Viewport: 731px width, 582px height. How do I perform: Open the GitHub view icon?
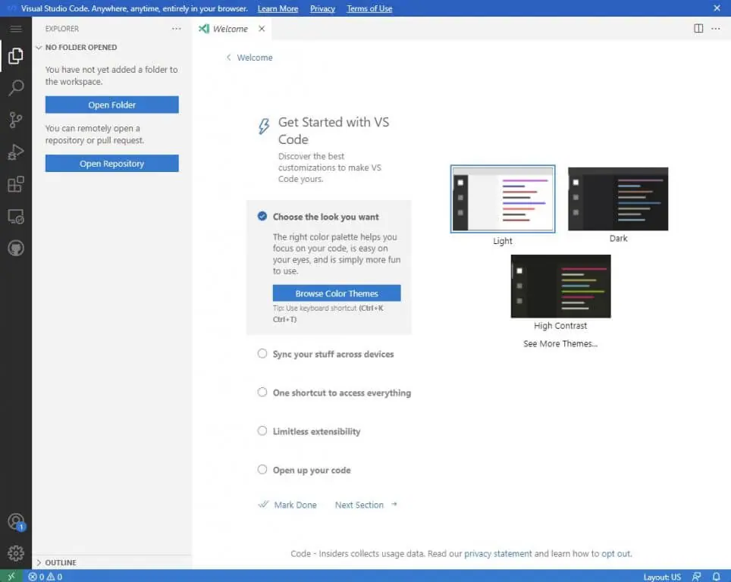click(16, 249)
